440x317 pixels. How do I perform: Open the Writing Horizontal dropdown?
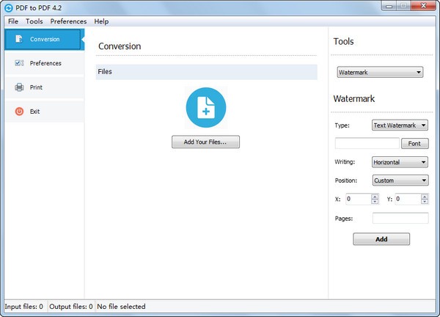pyautogui.click(x=400, y=162)
